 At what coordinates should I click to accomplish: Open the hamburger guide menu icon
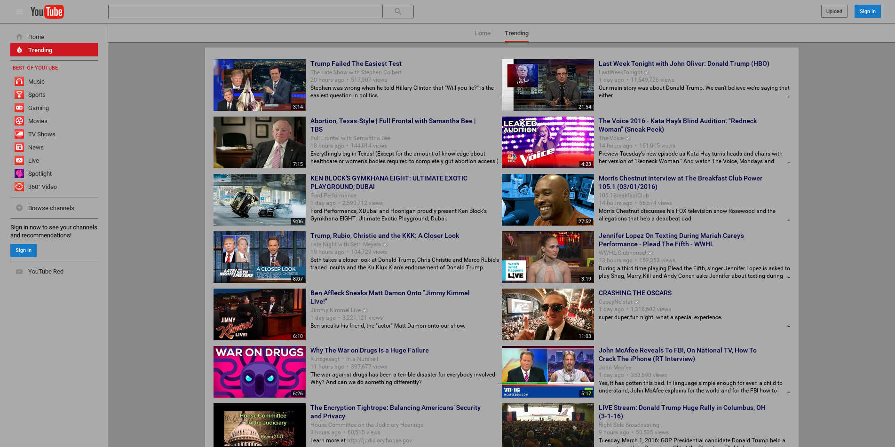[19, 12]
